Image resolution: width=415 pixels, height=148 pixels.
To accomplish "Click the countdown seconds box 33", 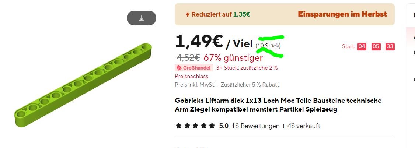I will pyautogui.click(x=390, y=46).
